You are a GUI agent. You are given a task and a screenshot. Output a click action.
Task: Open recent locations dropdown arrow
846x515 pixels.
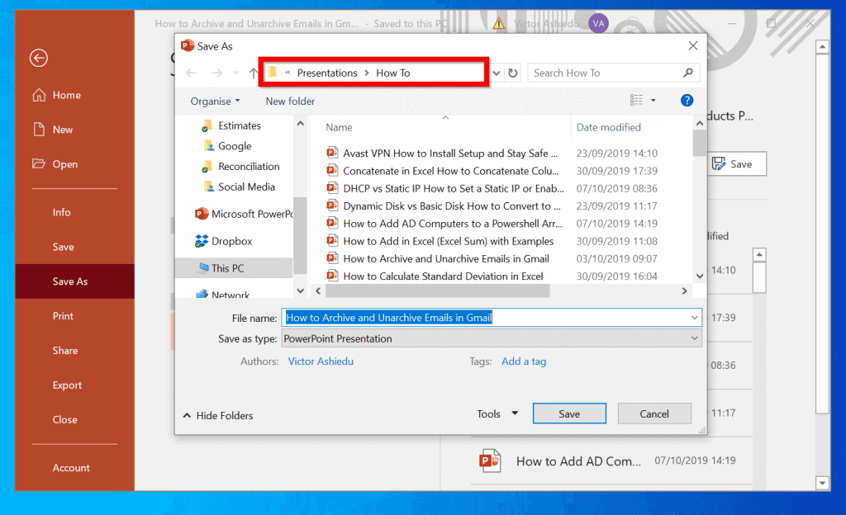coord(235,73)
